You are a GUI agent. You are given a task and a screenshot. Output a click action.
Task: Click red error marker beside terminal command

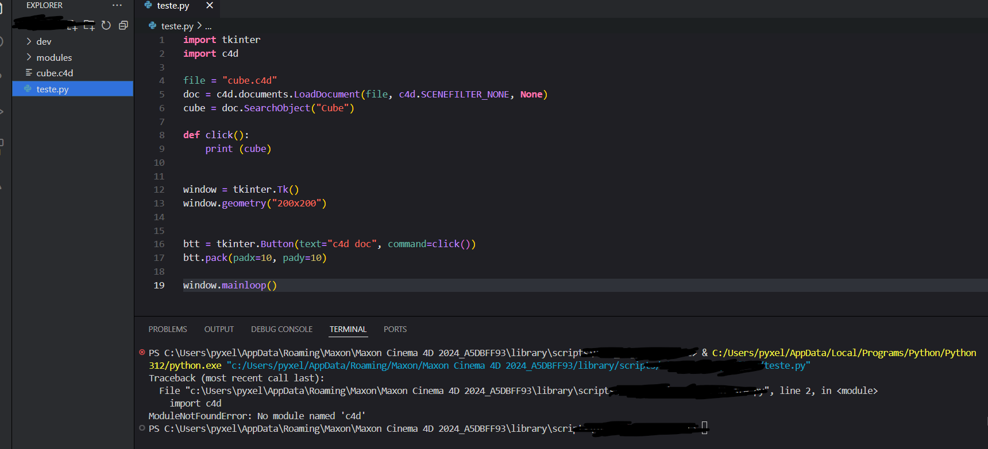click(x=142, y=352)
